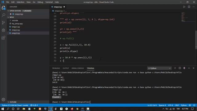This screenshot has height=111, width=197.
Task: Switch to the Debug Console tab
Action: coord(78,68)
